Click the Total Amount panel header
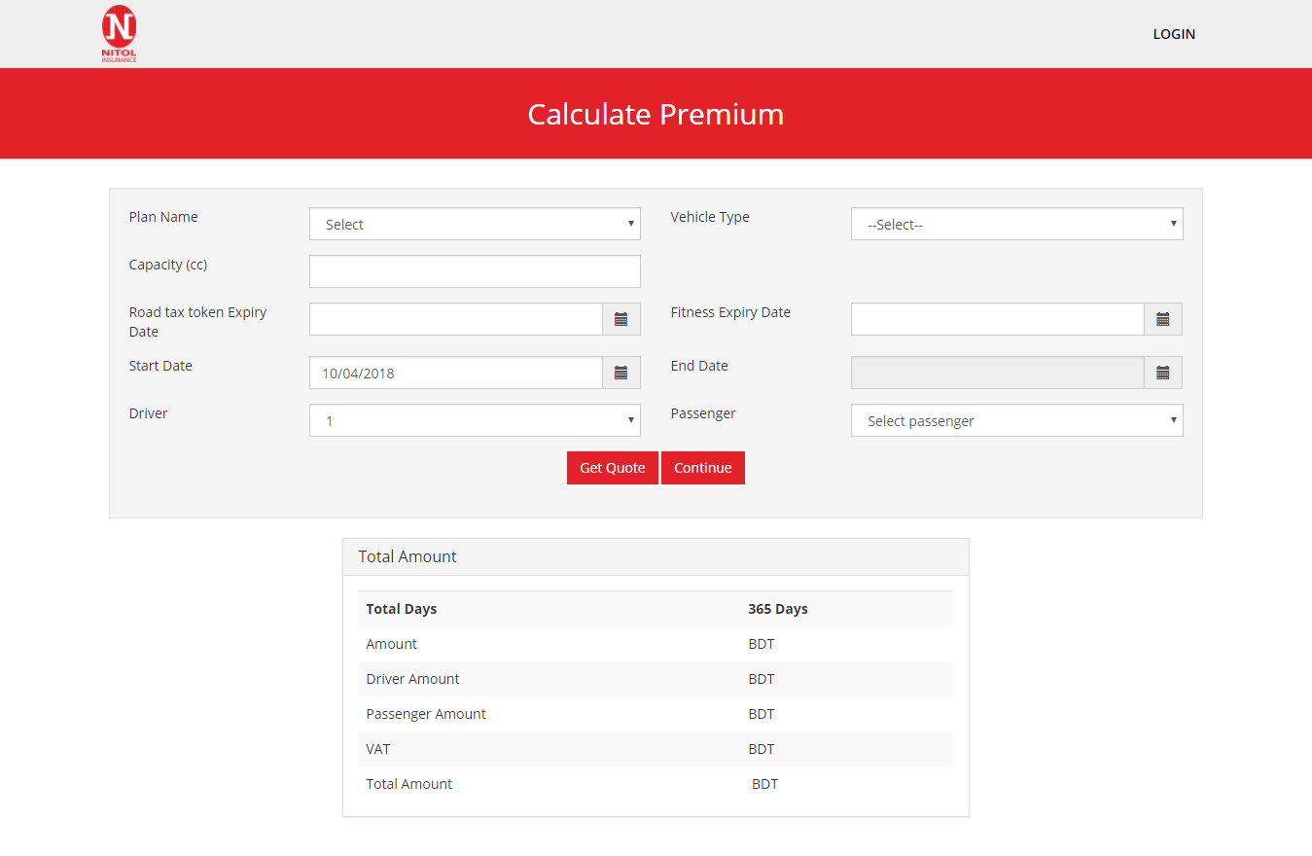Viewport: 1312px width, 856px height. [656, 556]
